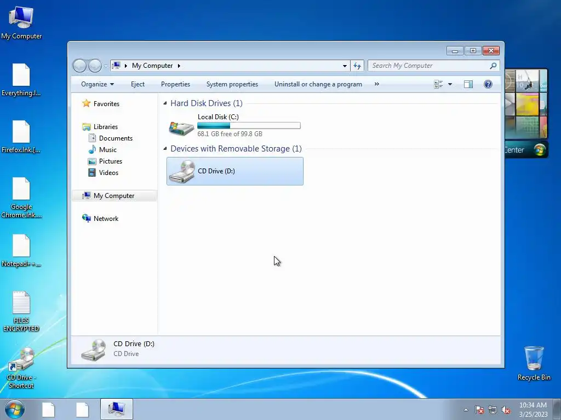Collapse Hard Disk Drives group

click(x=165, y=103)
